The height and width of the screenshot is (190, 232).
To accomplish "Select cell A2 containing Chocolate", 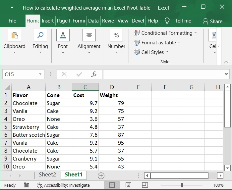I will pos(29,103).
